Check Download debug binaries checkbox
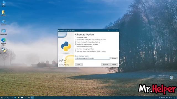The image size is (177, 99). (76, 51)
